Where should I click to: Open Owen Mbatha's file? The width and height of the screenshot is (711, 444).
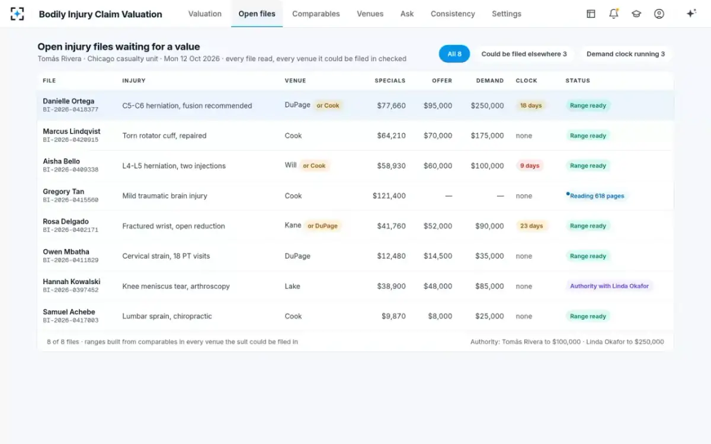(x=355, y=256)
